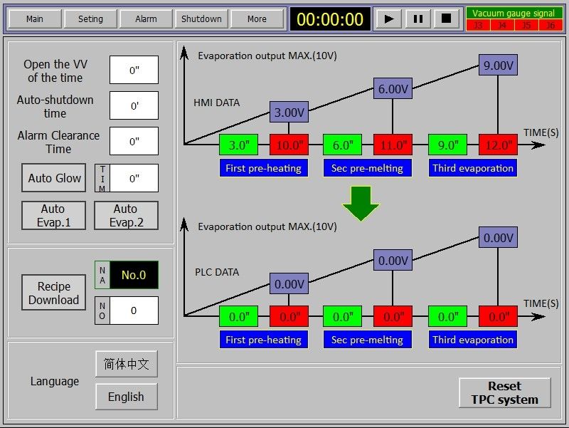Screen dimensions: 569x428
Task: Toggle the Auto Glow button
Action: [x=54, y=178]
